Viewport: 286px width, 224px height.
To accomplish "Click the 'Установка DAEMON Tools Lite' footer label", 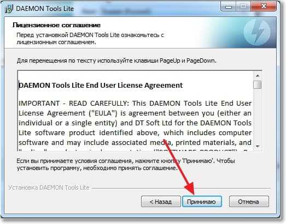I will (x=49, y=187).
